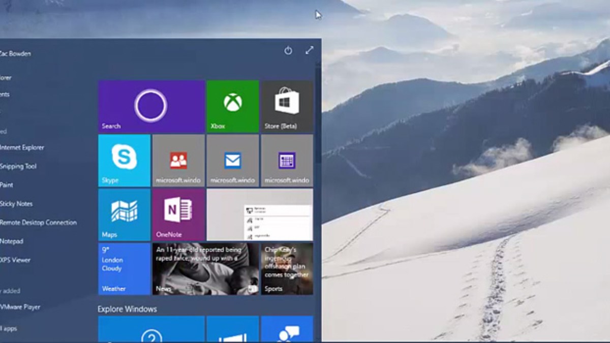
Task: Click the power button icon
Action: point(288,50)
